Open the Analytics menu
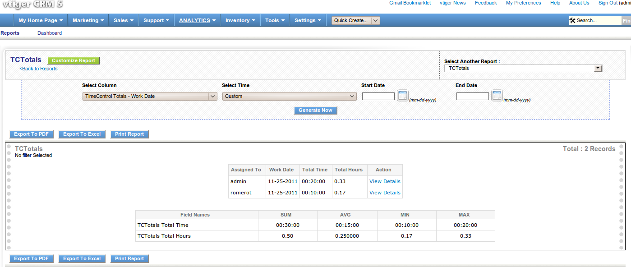The height and width of the screenshot is (267, 631). [x=197, y=20]
